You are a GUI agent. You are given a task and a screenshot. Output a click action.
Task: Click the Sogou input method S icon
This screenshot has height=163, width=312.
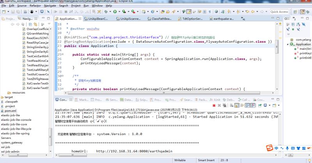269,148
